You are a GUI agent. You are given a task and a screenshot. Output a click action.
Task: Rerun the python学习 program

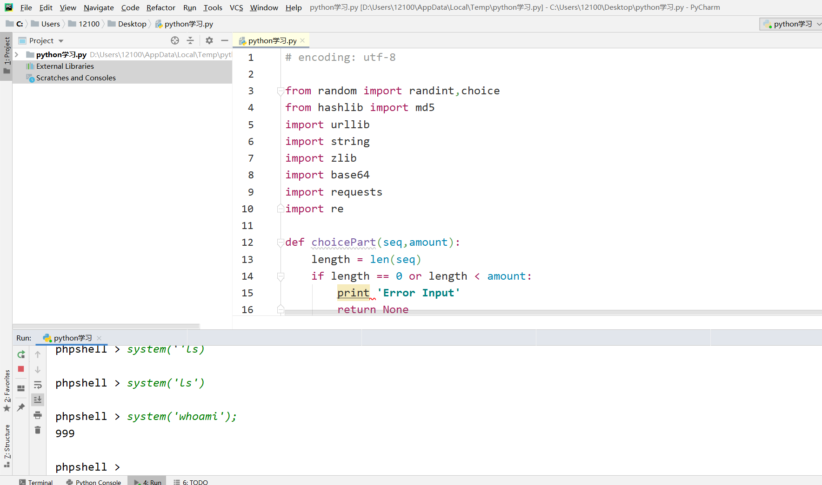(x=20, y=354)
